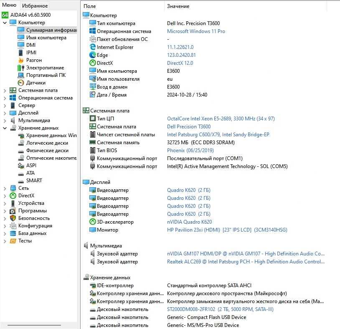This screenshot has height=329, width=340.
Task: Expand the Дисплей tree node
Action: pyautogui.click(x=5, y=113)
